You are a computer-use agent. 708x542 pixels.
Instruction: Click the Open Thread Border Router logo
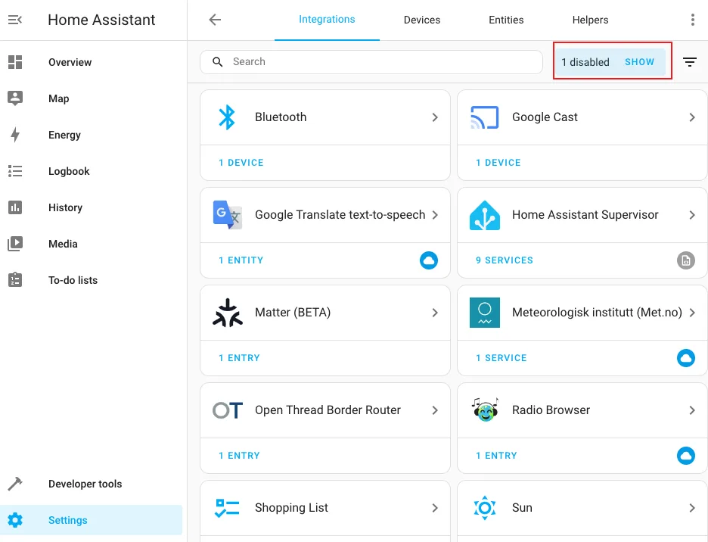click(228, 410)
